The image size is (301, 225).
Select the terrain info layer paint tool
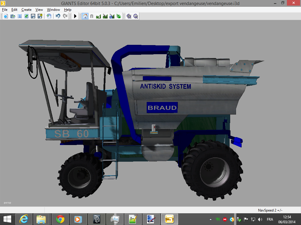(112, 16)
